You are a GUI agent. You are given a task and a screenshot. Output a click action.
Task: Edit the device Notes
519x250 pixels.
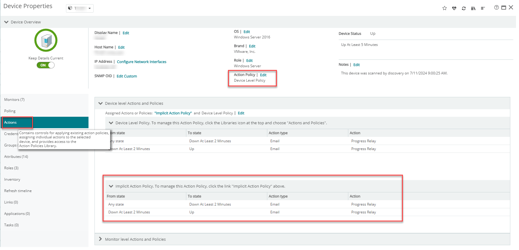point(356,65)
